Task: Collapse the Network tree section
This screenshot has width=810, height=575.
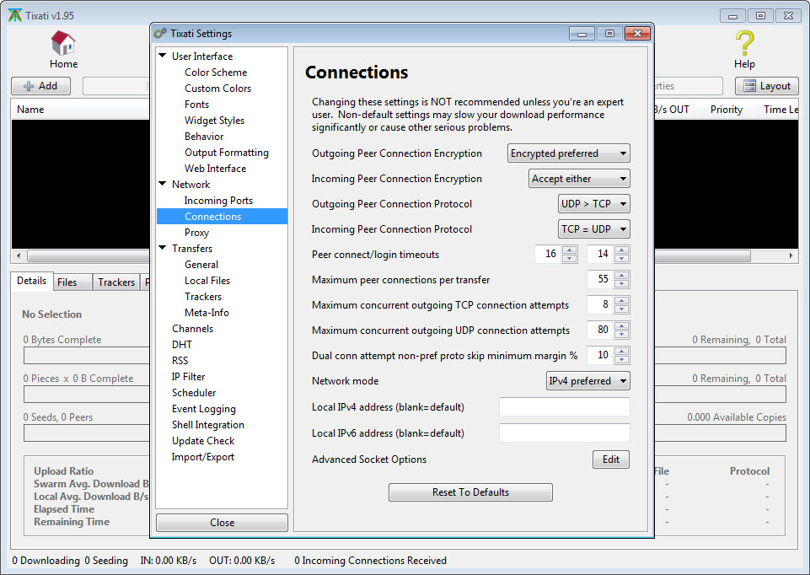Action: 163,184
